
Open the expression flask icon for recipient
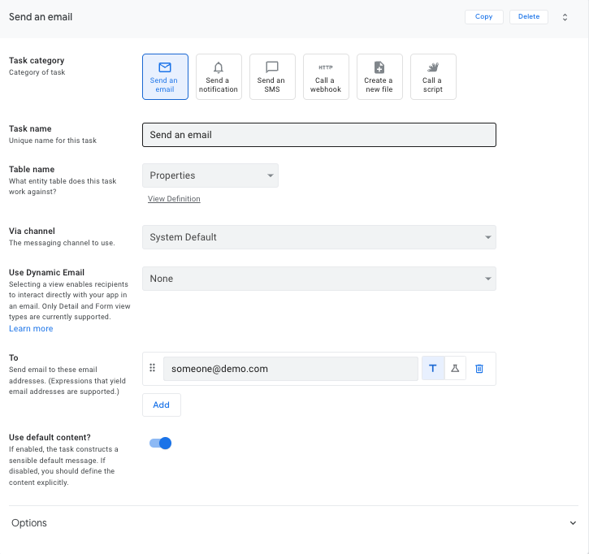455,369
